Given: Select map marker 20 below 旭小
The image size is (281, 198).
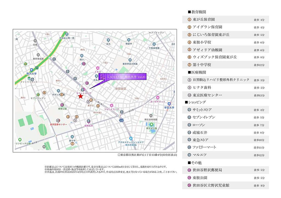Looking at the screenshot, I should point(84,64).
